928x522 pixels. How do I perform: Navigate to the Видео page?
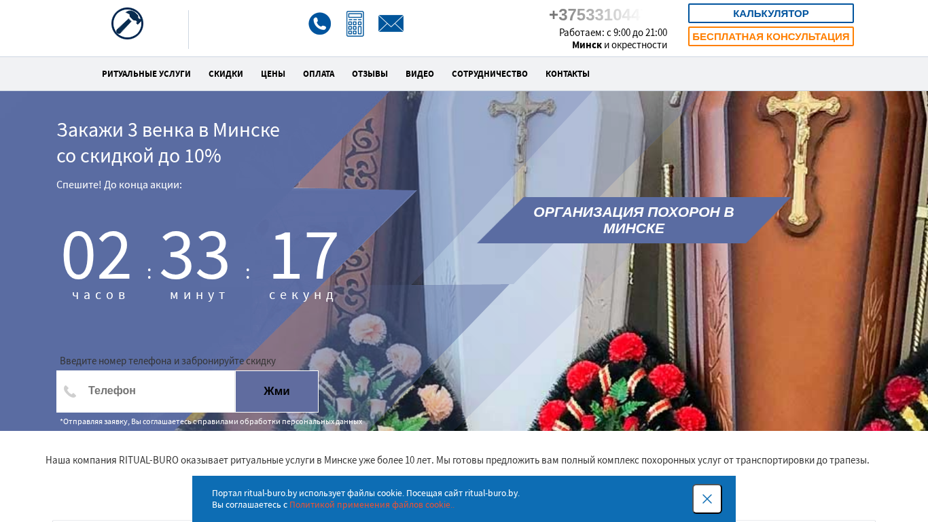[419, 74]
